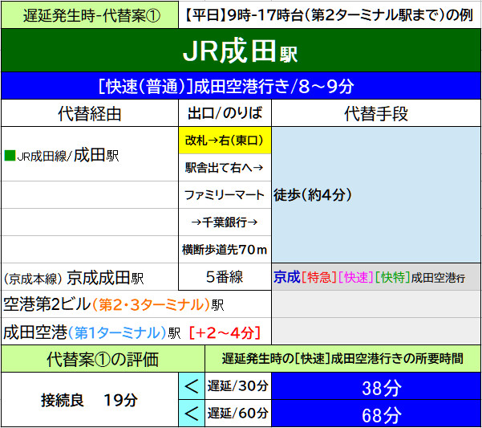Select the '代替案①の評価' header cell
Screen dimensions: 482x428
(x=103, y=359)
